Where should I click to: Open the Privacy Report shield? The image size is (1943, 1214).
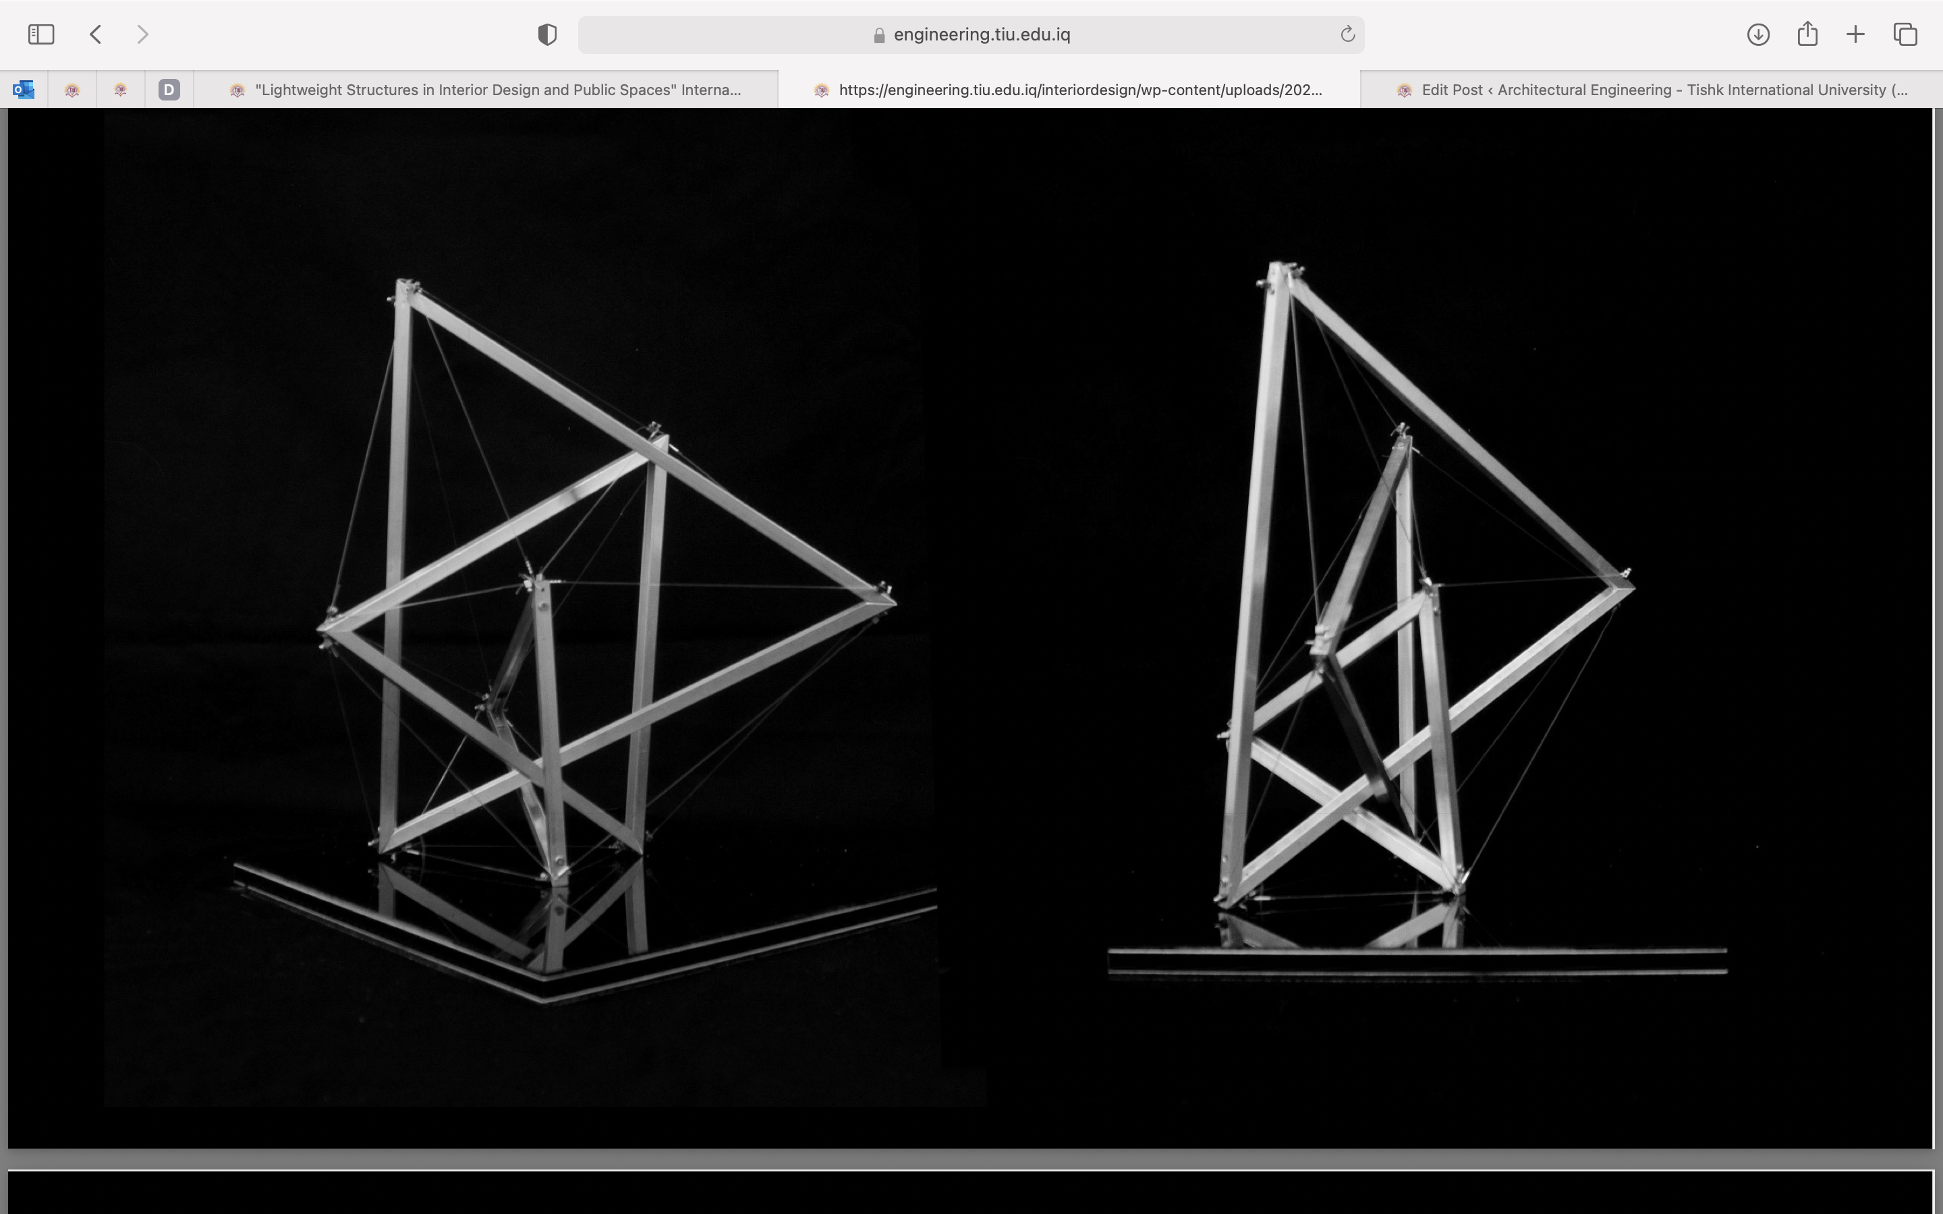tap(546, 34)
